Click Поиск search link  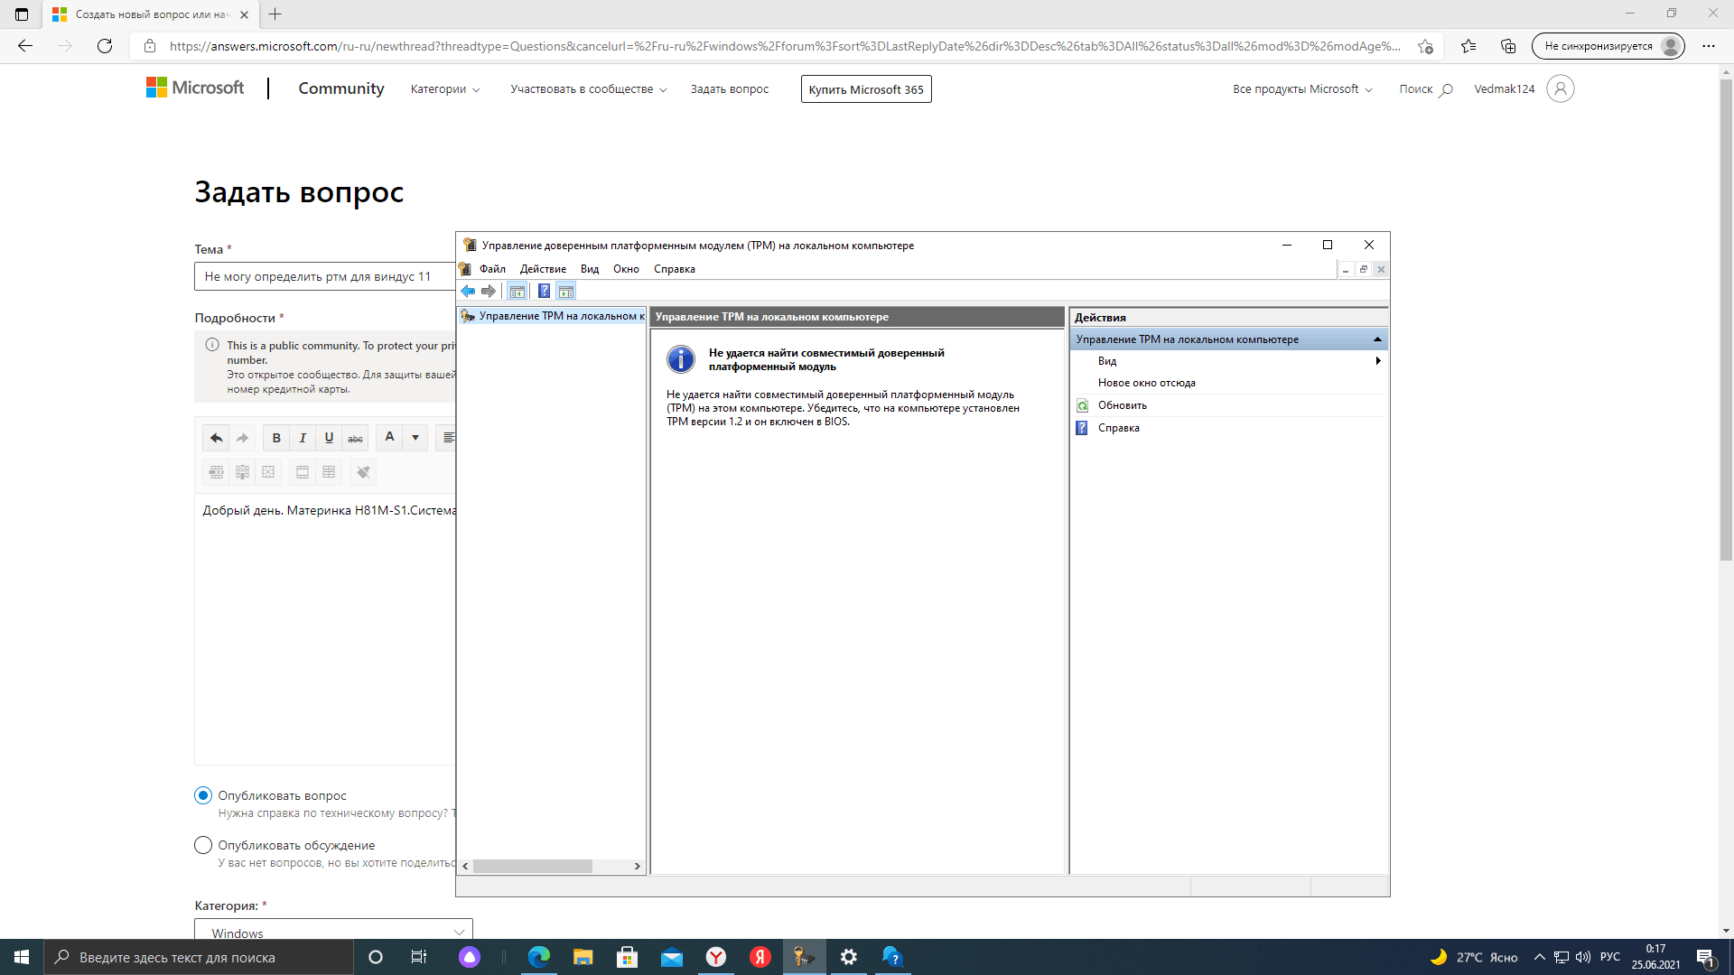click(x=1426, y=89)
